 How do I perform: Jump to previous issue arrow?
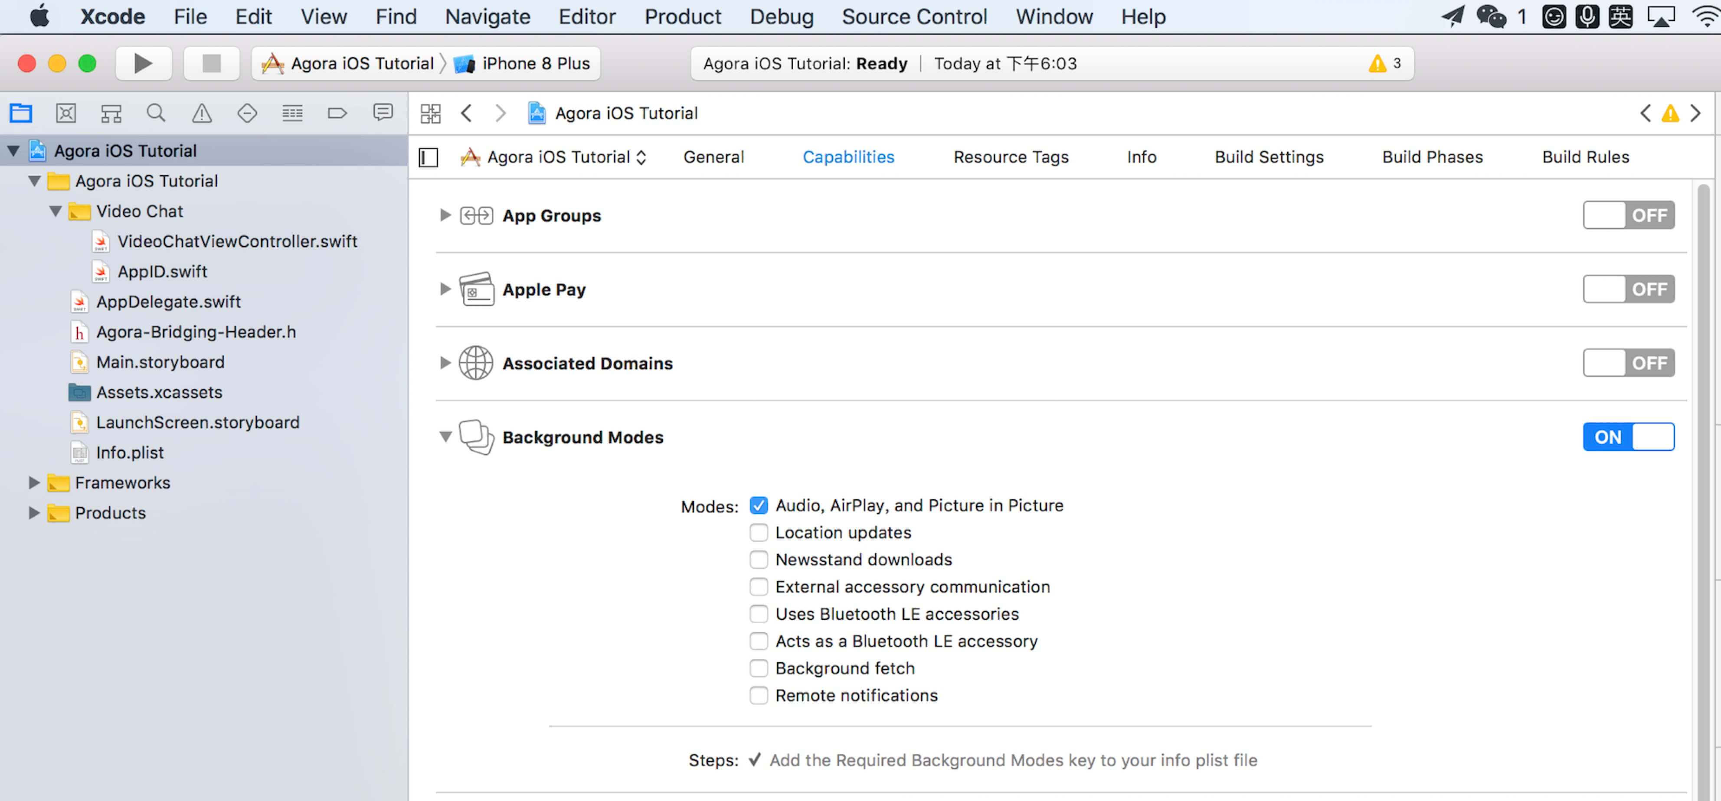pyautogui.click(x=1646, y=113)
